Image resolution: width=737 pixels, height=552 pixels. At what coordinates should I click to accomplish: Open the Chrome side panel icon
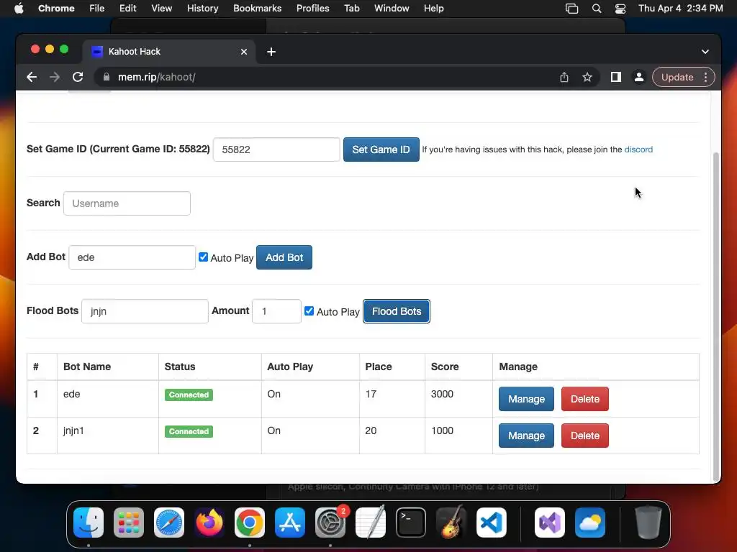[x=616, y=77]
